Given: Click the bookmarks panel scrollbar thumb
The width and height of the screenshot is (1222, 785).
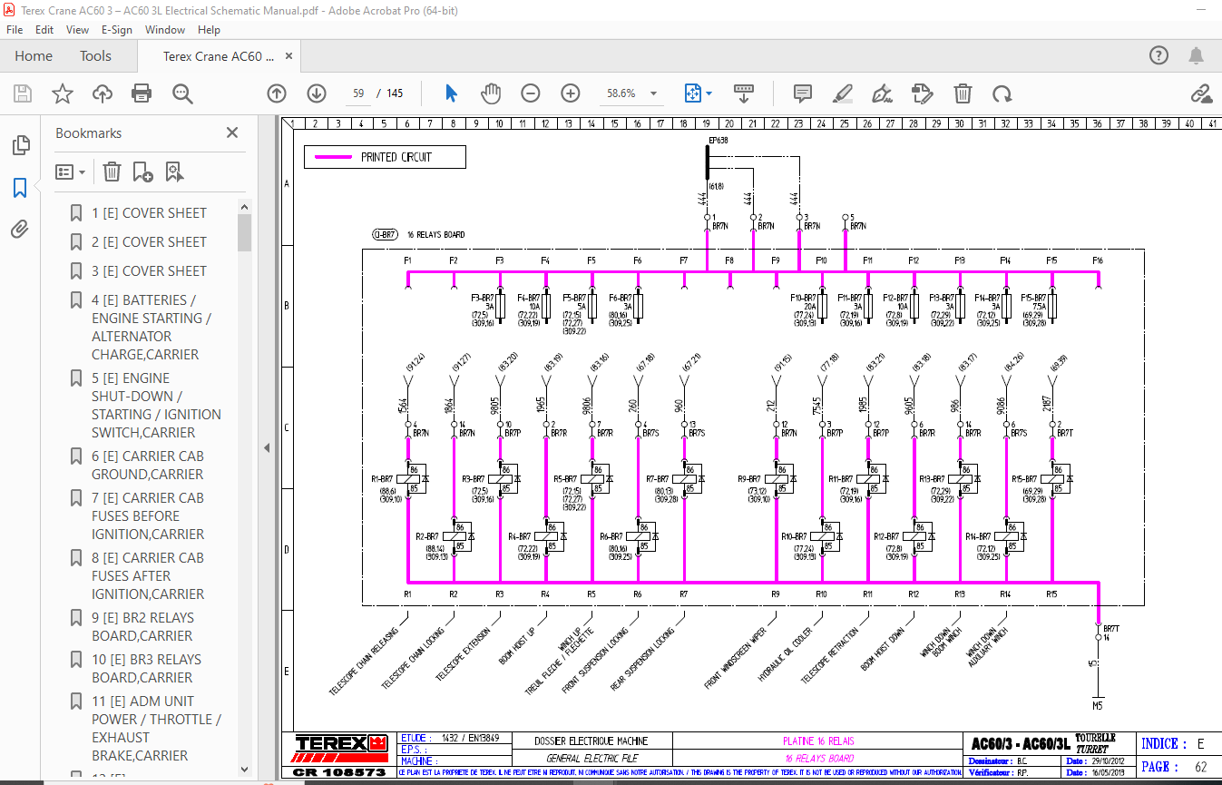Looking at the screenshot, I should [244, 232].
